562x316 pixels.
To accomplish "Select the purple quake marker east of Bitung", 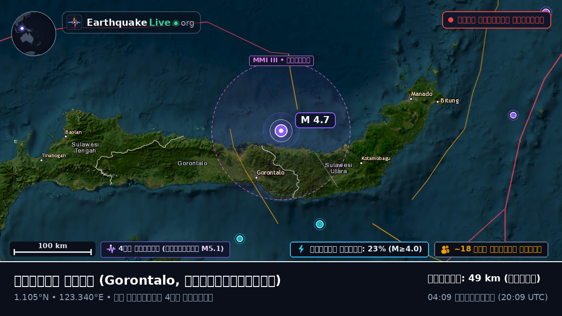I will point(513,115).
